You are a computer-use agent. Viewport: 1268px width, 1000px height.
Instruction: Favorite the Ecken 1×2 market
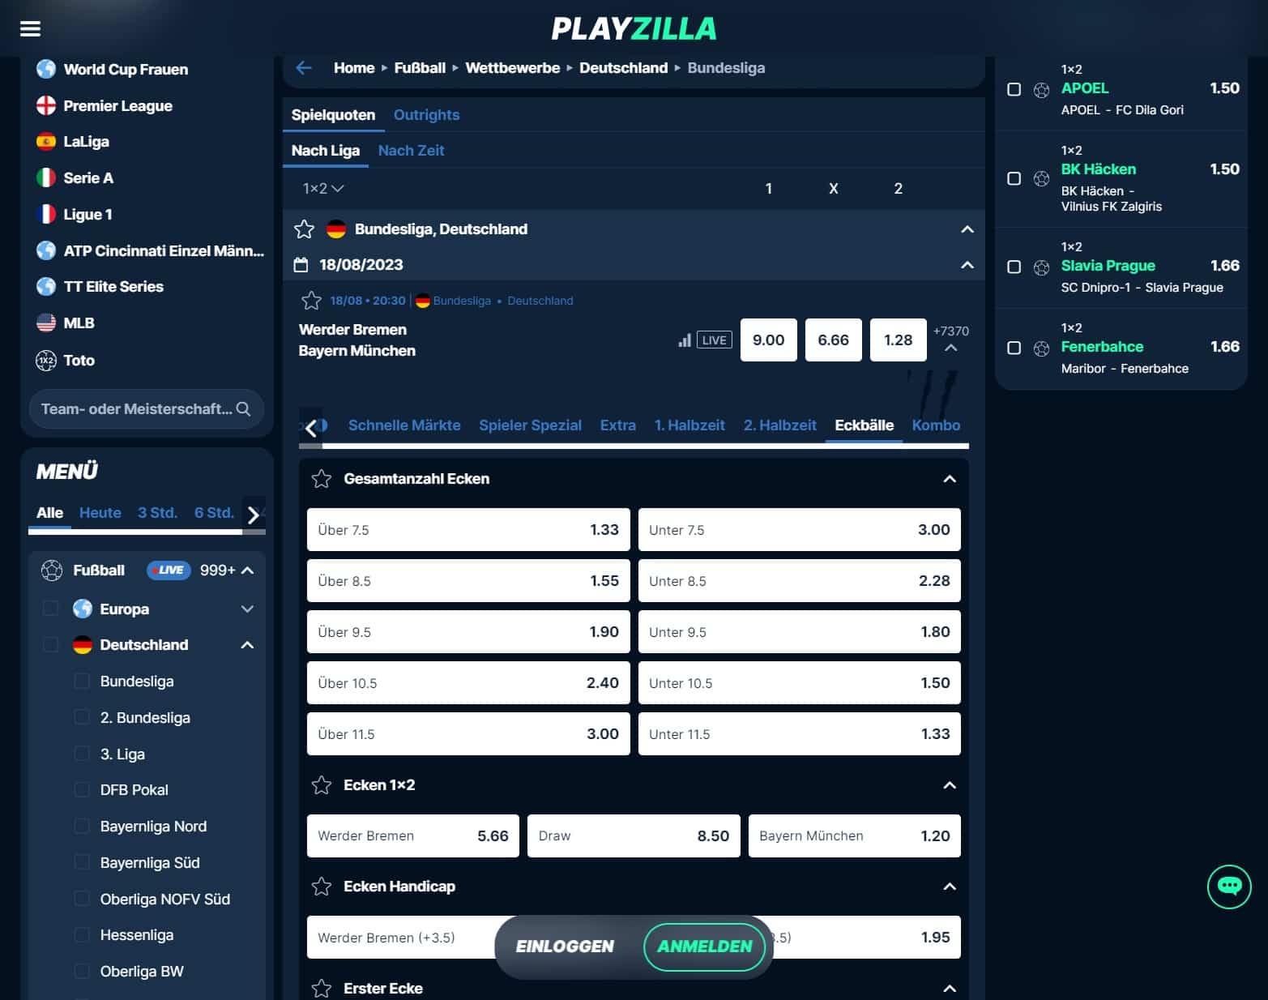[322, 785]
